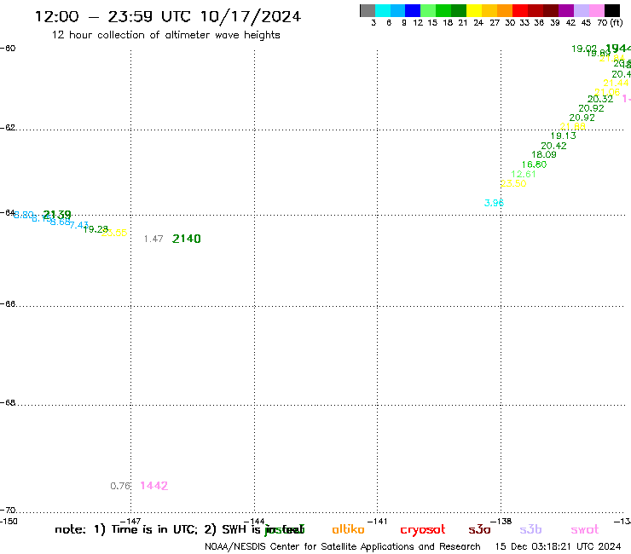Click the latitude axis label -62
The image size is (631, 554).
coord(8,128)
